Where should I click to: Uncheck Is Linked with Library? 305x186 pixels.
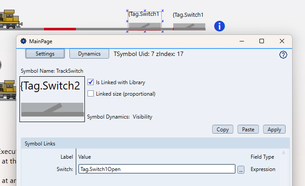tap(91, 82)
